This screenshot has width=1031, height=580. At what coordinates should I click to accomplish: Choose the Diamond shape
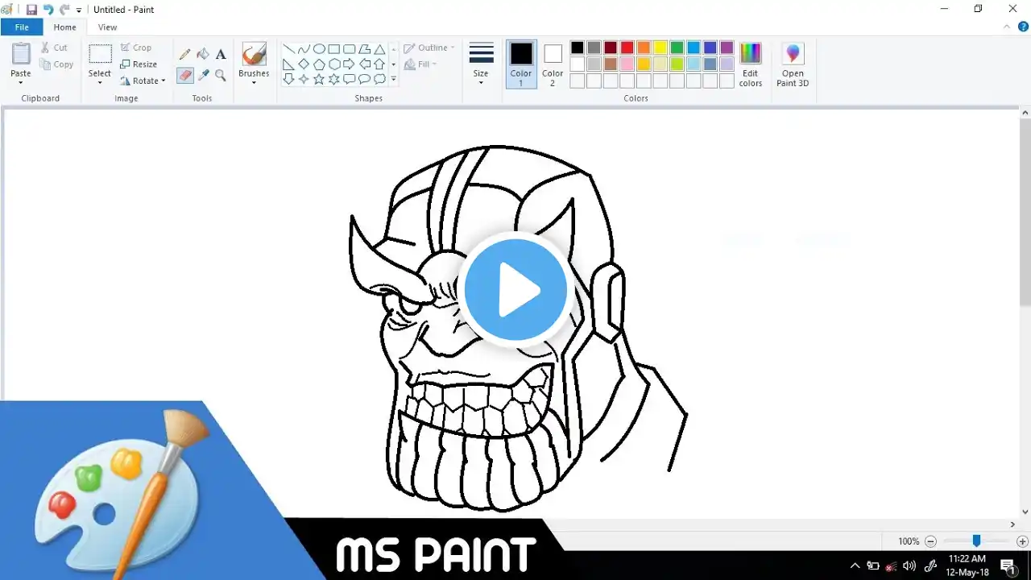304,64
